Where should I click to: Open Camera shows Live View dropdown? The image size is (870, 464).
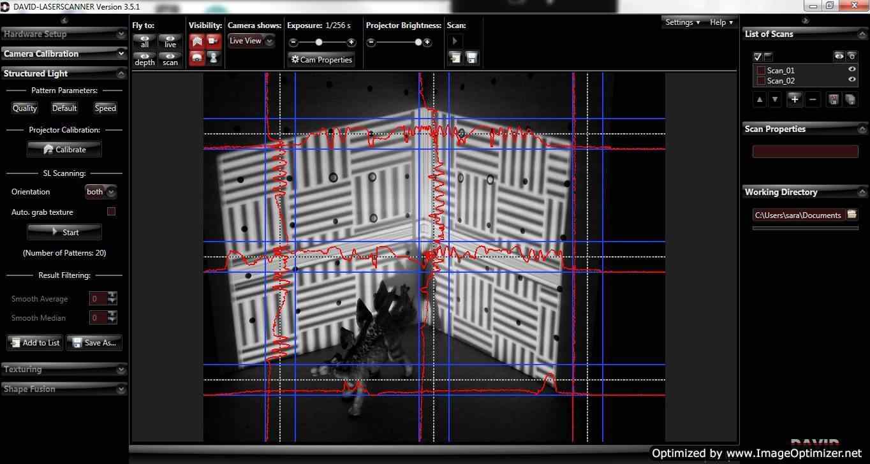(251, 41)
